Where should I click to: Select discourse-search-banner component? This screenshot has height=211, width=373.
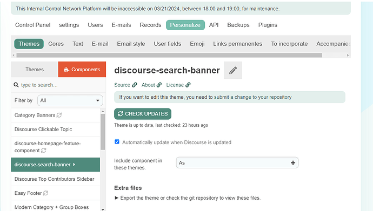(56, 165)
